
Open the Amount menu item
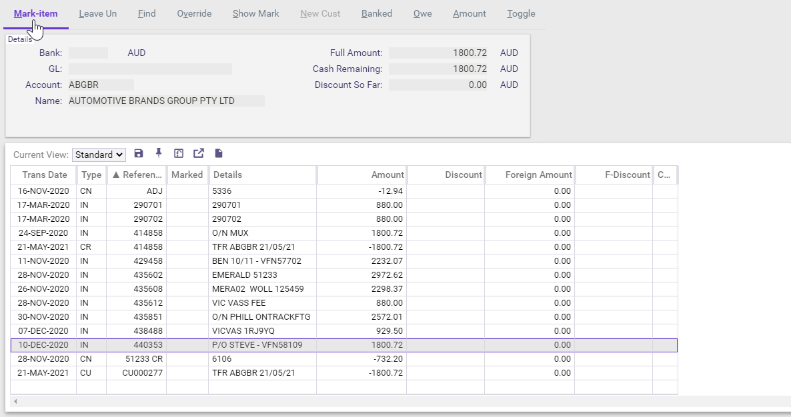(470, 13)
